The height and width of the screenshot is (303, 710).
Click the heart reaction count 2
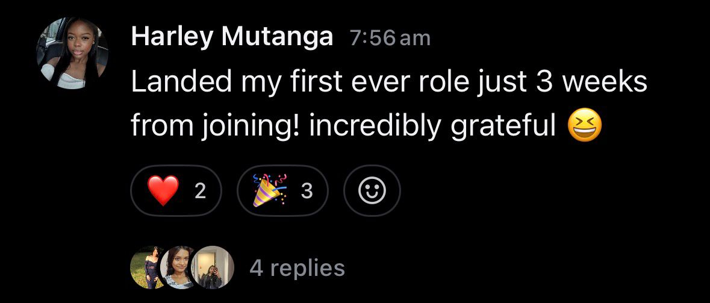click(x=200, y=191)
